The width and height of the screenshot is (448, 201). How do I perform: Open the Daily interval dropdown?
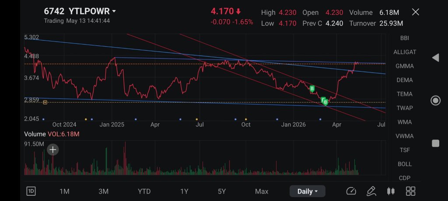click(x=308, y=191)
